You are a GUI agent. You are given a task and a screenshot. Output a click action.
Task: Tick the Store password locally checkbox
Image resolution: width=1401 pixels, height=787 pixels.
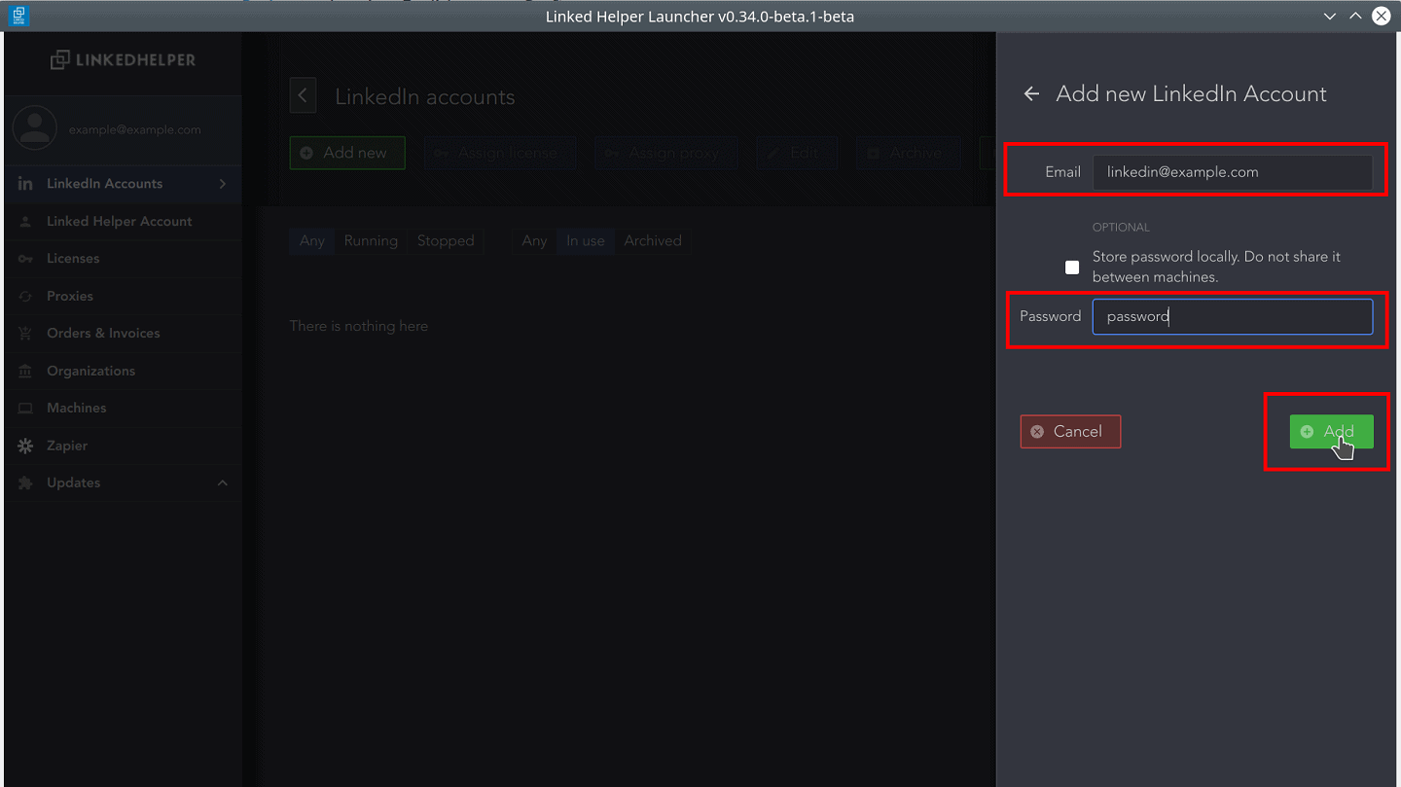click(1072, 268)
